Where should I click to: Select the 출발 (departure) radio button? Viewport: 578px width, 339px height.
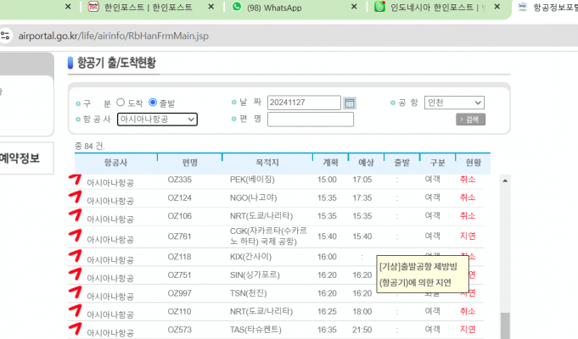(x=153, y=103)
